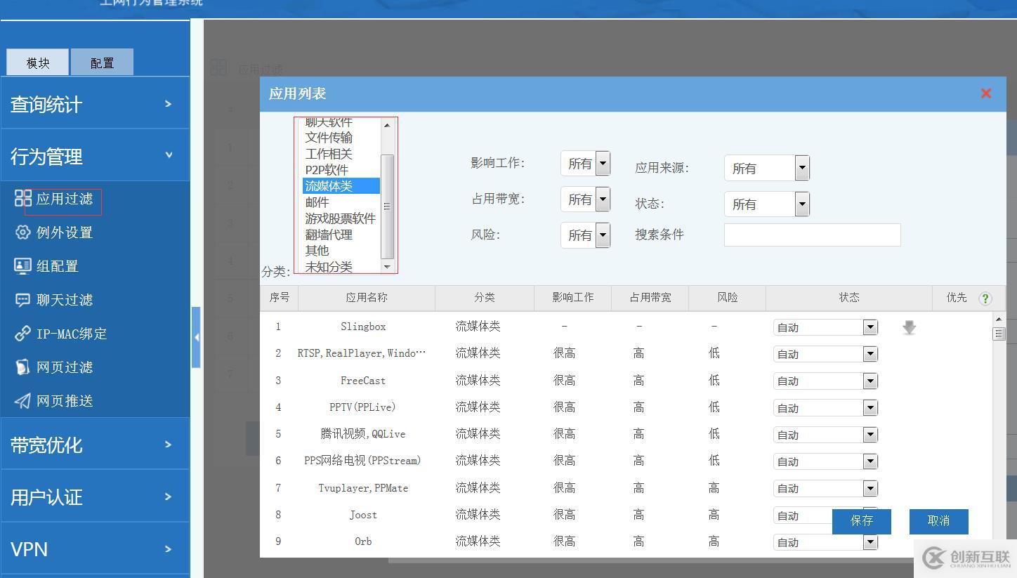Open status dropdown for FreeCast row
The width and height of the screenshot is (1017, 578).
pyautogui.click(x=870, y=381)
